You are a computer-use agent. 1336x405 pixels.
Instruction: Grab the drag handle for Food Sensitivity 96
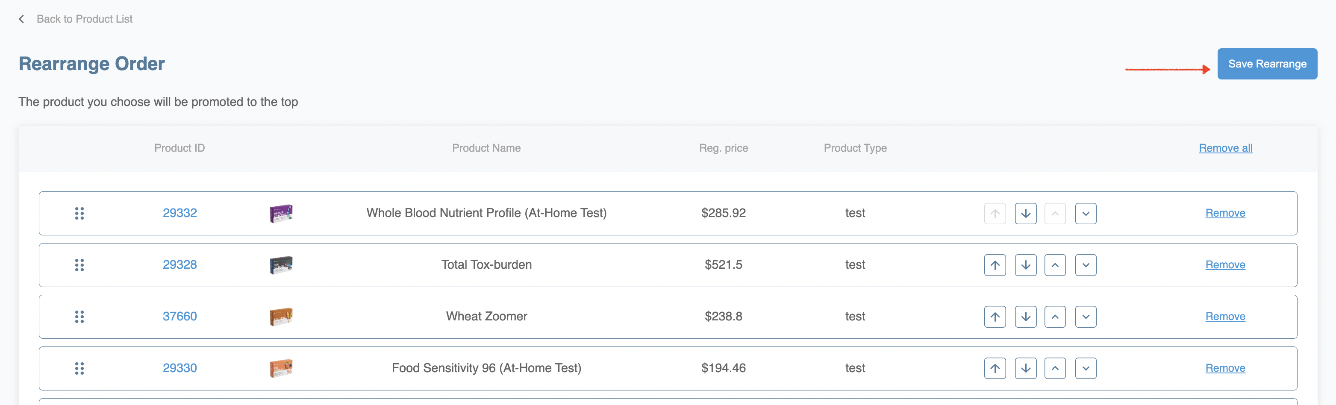point(79,368)
